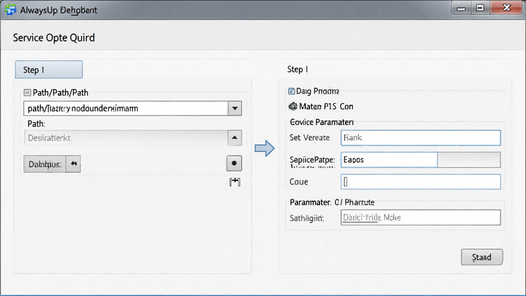Click the AlwaysUp app icon in title bar

click(10, 10)
